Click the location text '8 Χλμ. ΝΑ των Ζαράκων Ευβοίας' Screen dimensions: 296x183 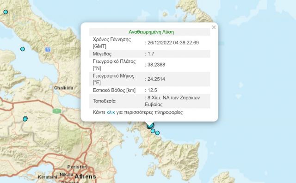(x=173, y=101)
